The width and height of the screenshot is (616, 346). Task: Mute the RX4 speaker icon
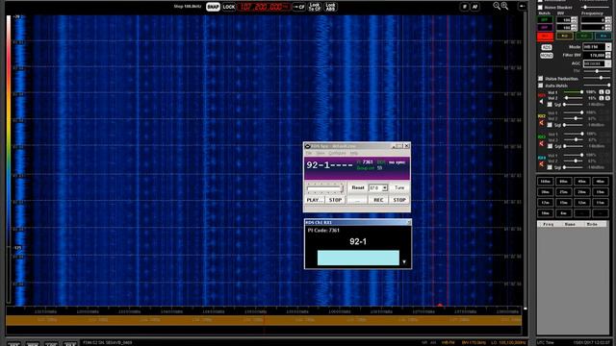[x=542, y=164]
